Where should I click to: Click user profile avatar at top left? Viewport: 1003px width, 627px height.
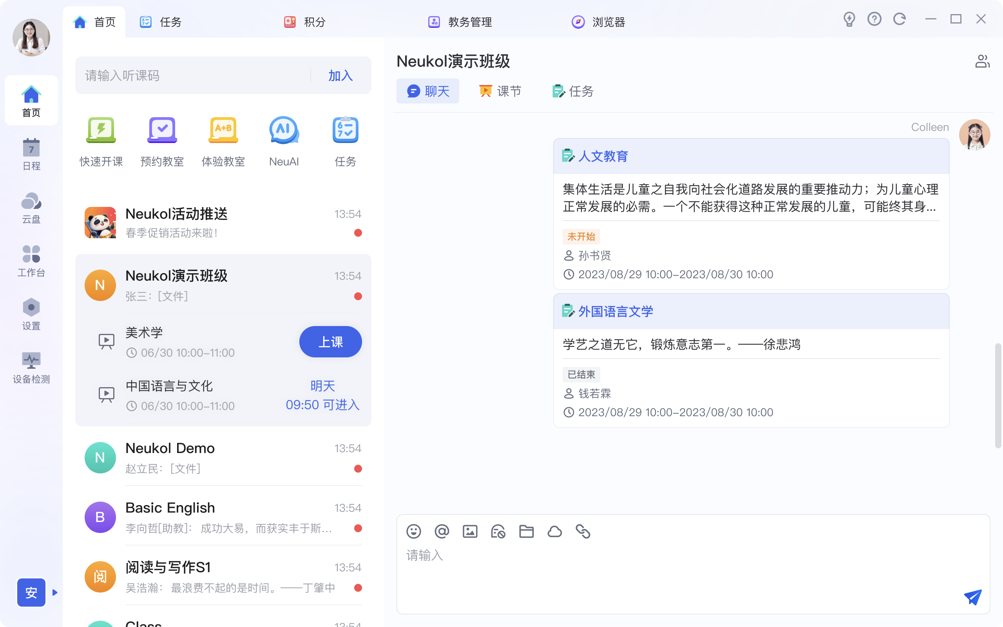[x=31, y=37]
